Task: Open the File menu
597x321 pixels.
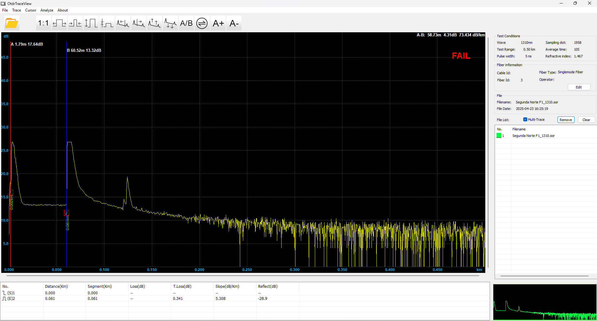Action: click(x=5, y=10)
